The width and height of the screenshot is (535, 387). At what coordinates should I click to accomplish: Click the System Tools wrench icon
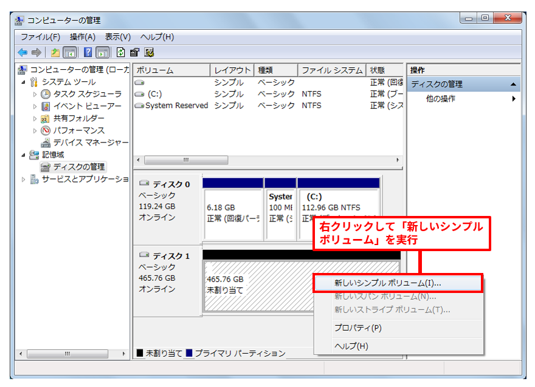tap(34, 82)
